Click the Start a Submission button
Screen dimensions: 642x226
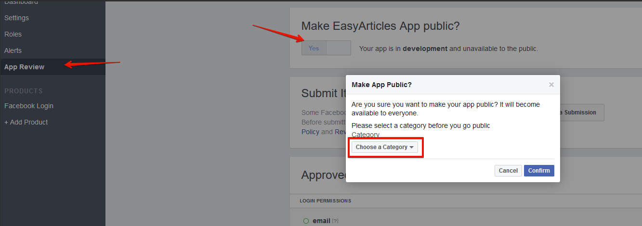click(582, 113)
